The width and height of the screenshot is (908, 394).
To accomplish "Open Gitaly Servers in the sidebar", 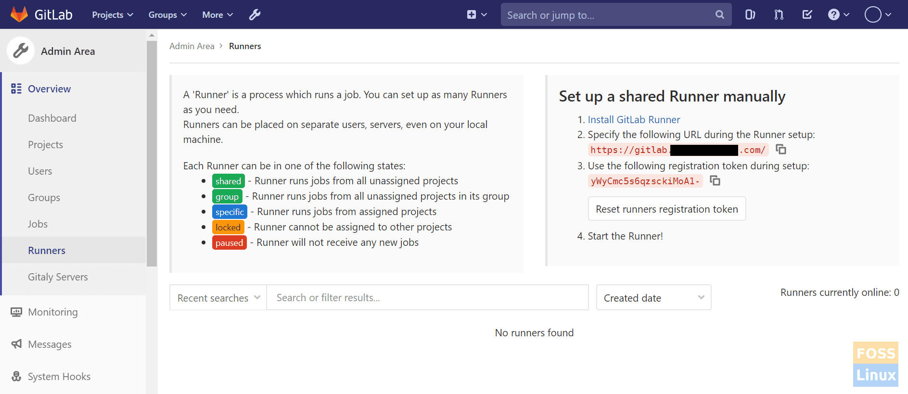I will (x=58, y=277).
